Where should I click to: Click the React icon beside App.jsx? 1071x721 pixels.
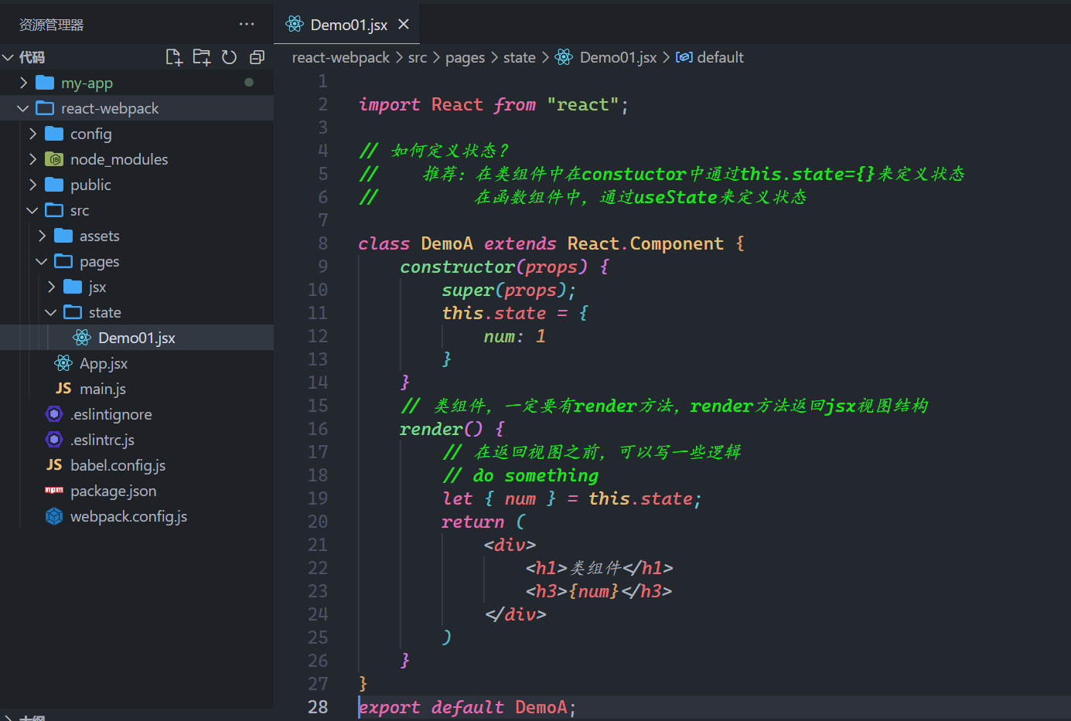pos(63,363)
